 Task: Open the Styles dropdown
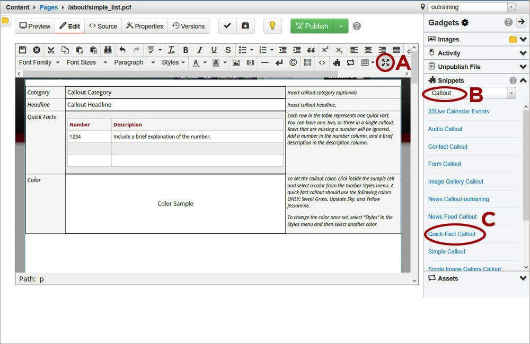point(173,62)
